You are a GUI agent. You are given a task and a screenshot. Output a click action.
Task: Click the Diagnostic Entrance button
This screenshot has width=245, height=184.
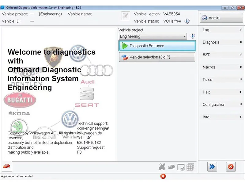click(x=157, y=46)
